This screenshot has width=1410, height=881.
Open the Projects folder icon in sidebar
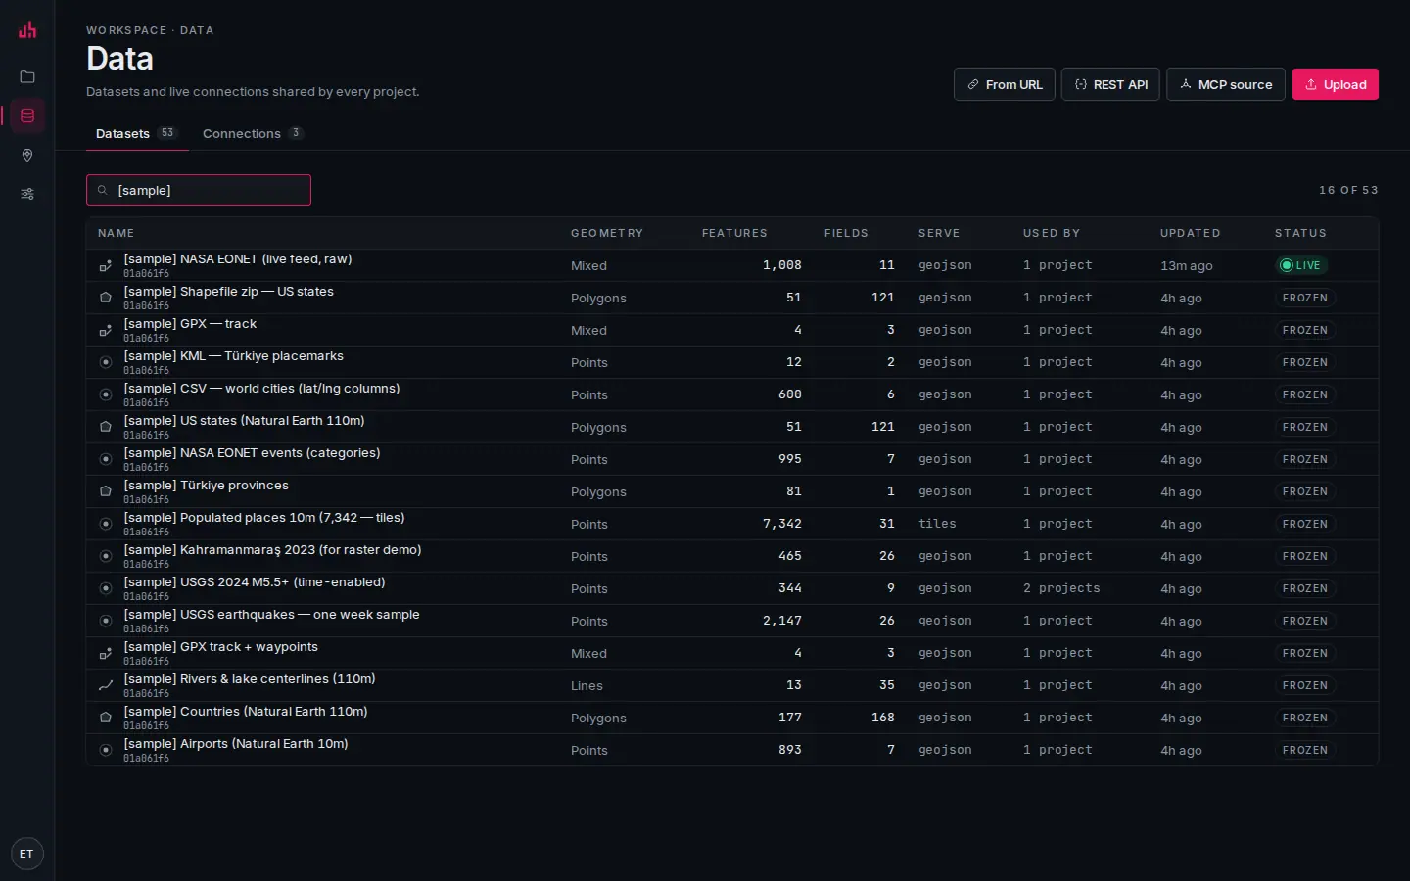pos(27,76)
